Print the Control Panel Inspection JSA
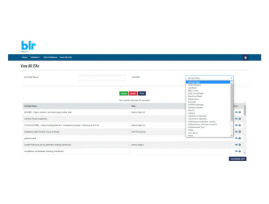 239,119
